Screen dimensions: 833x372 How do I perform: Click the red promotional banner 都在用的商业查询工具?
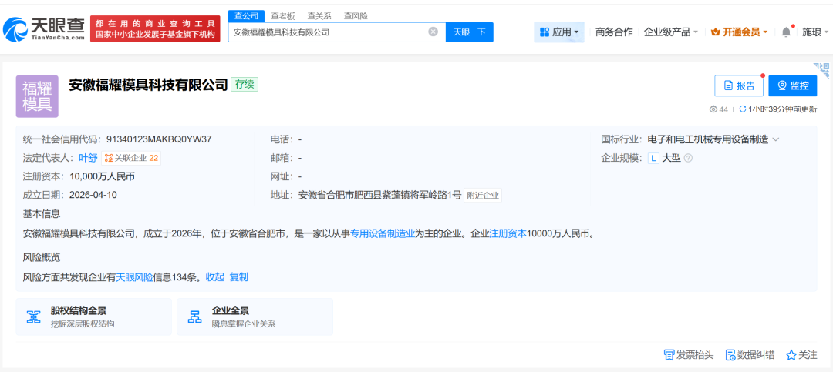(x=155, y=28)
